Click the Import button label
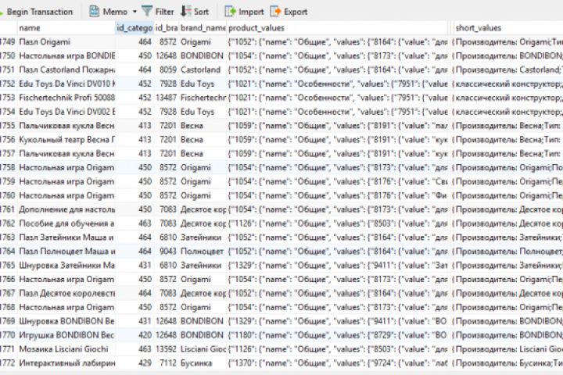The width and height of the screenshot is (563, 375). click(251, 12)
